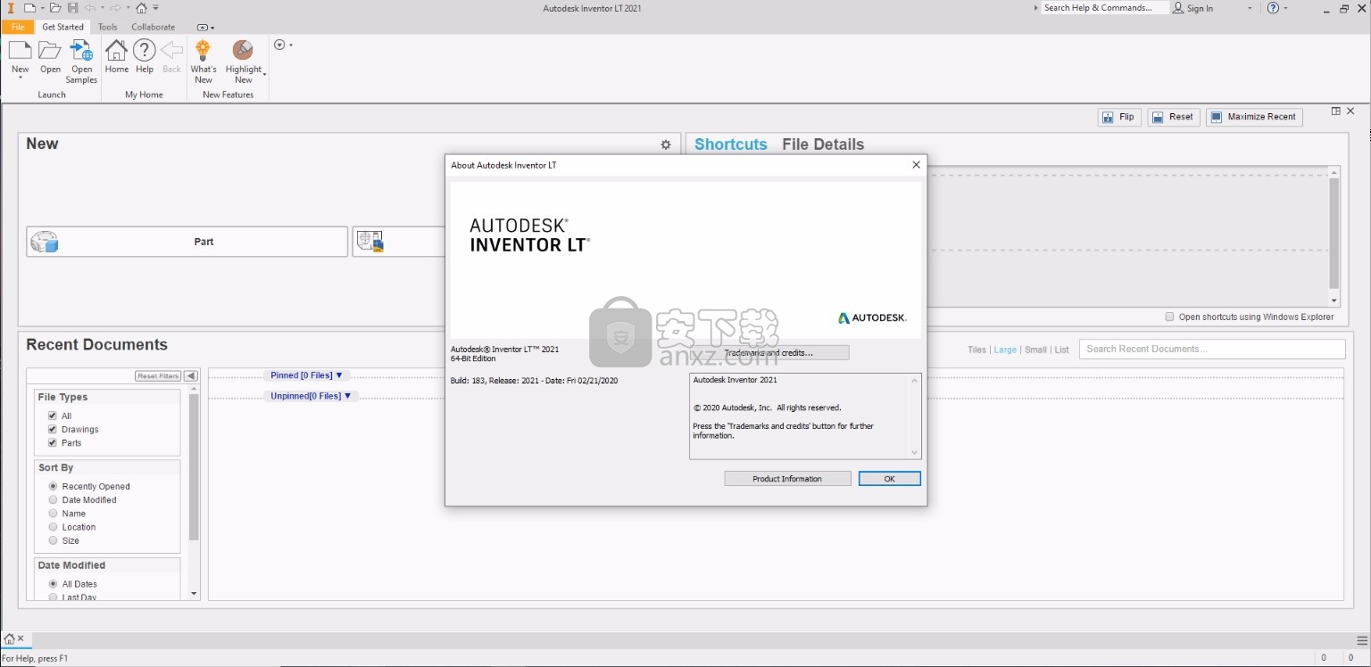The width and height of the screenshot is (1371, 667).
Task: Toggle the All file types checkbox
Action: tap(53, 416)
